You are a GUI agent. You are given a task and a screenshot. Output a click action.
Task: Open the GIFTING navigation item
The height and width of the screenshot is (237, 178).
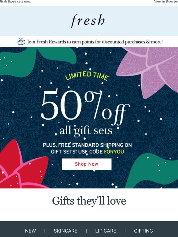coord(143,231)
